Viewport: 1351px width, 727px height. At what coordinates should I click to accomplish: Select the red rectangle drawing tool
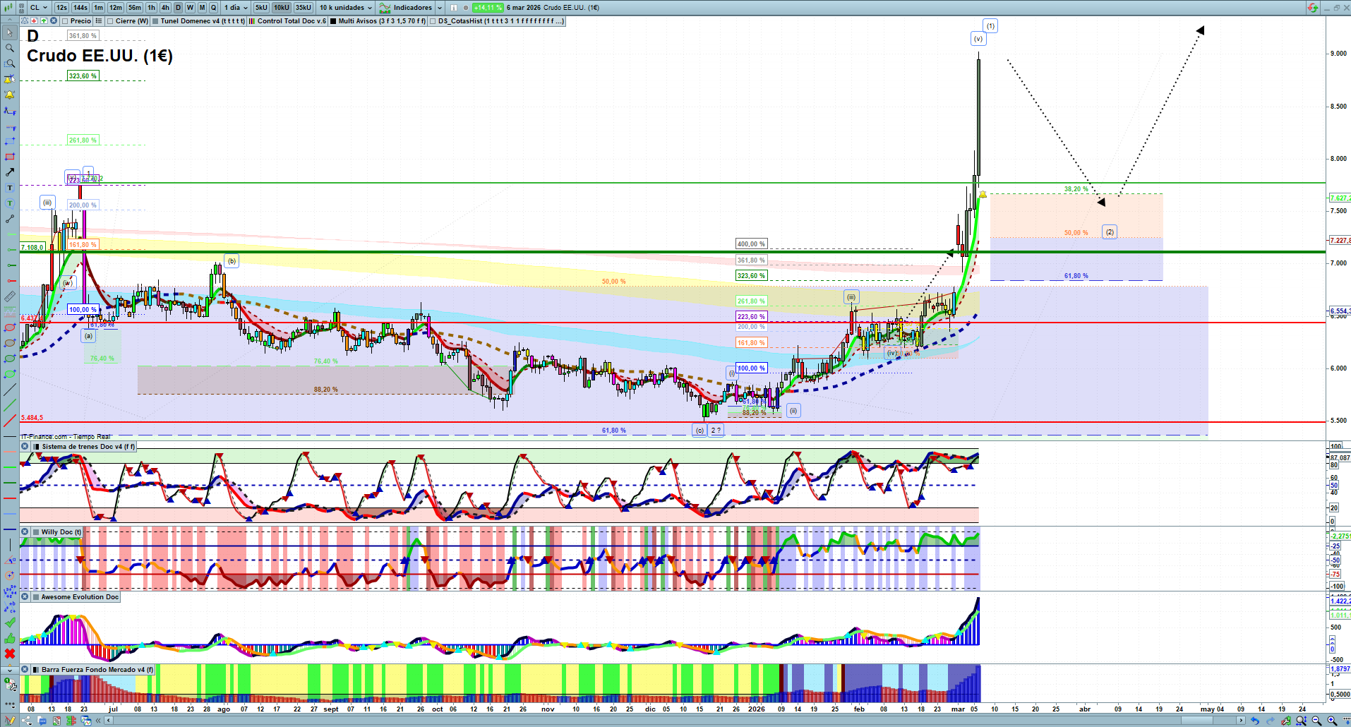(10, 157)
